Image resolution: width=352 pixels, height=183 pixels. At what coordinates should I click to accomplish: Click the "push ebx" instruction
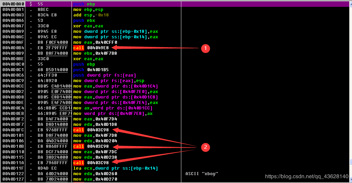click(84, 21)
